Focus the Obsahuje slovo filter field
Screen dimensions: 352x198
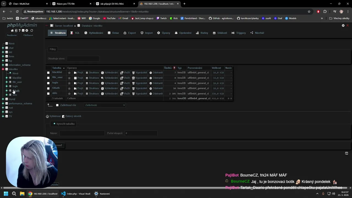click(x=83, y=59)
